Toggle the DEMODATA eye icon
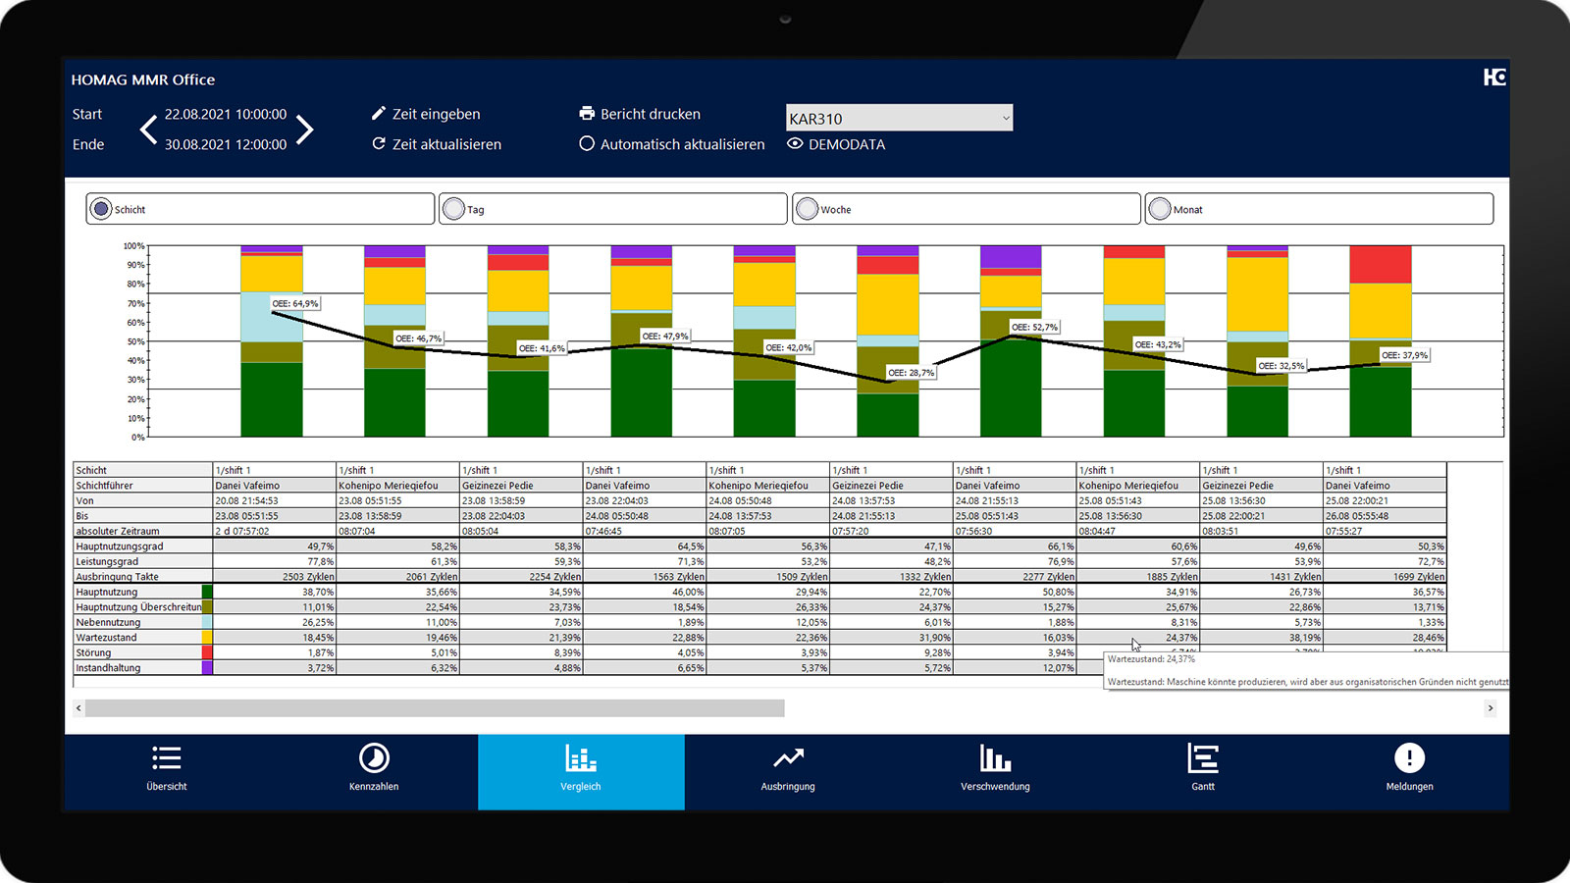The width and height of the screenshot is (1570, 883). coord(795,144)
